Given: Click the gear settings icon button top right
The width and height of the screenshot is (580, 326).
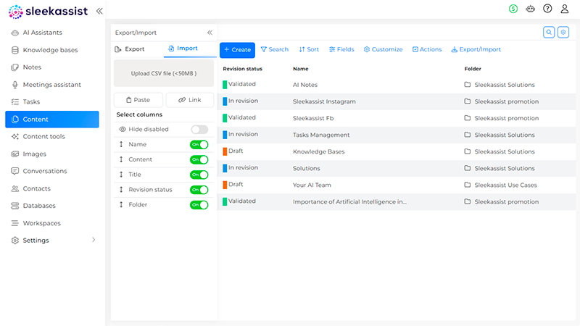Looking at the screenshot, I should pos(563,32).
